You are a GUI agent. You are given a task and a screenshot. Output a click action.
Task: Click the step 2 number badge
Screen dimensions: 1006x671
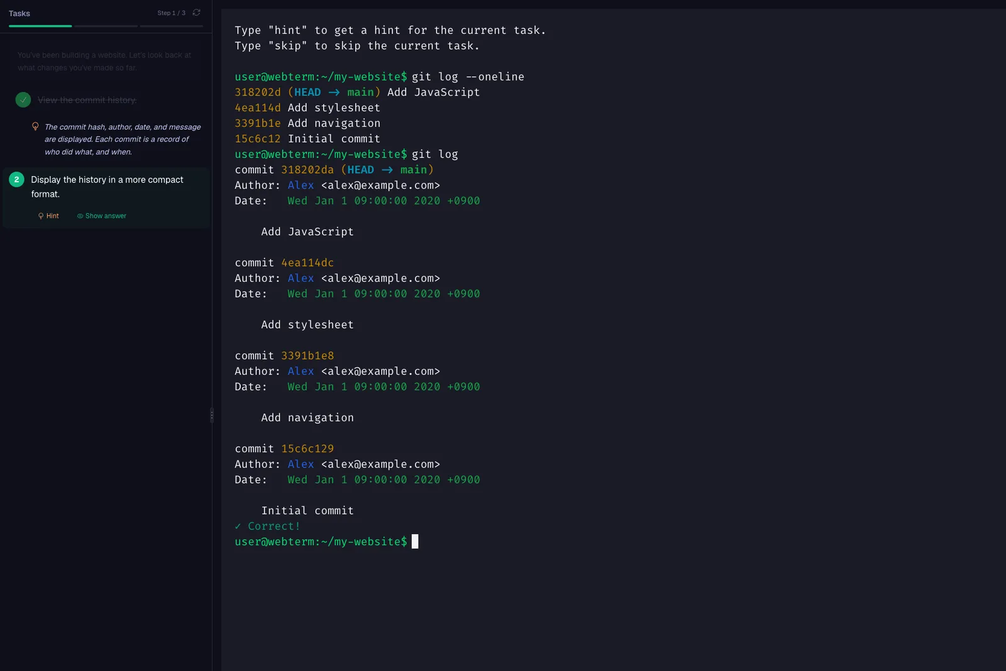pyautogui.click(x=17, y=179)
